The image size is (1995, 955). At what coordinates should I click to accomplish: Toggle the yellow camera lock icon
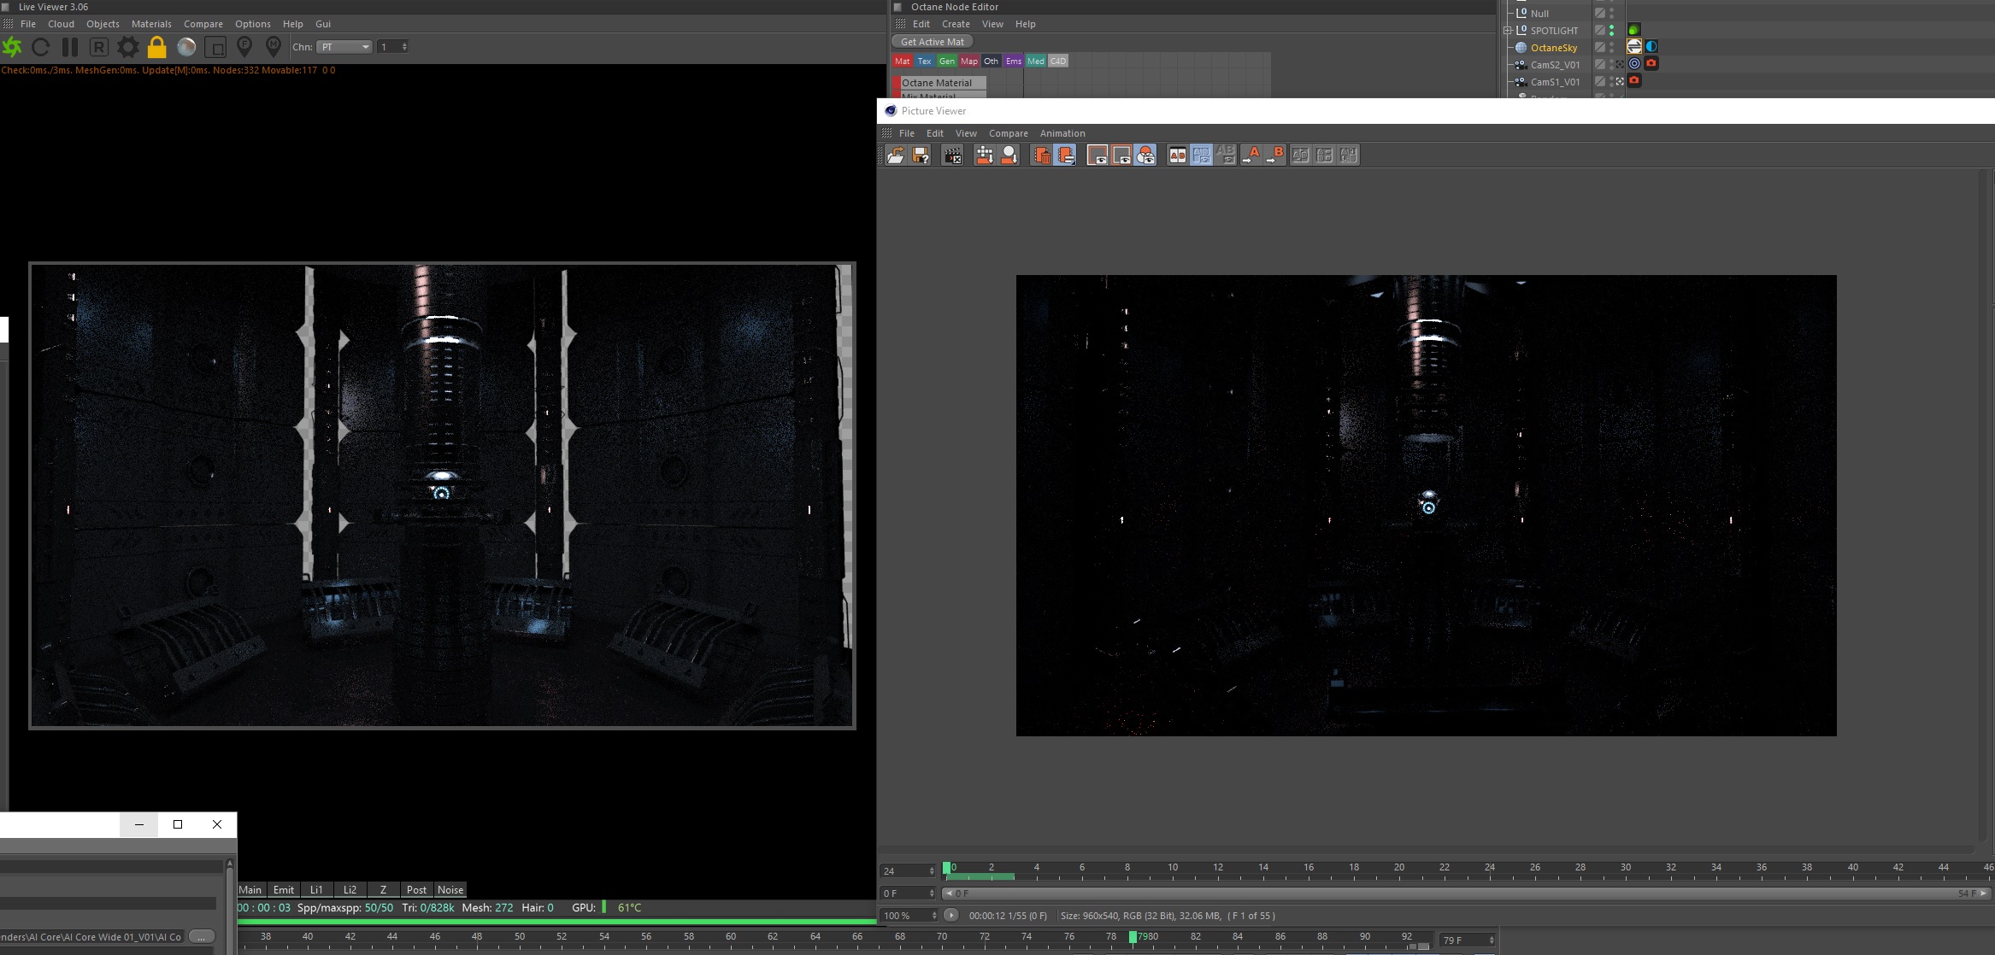click(156, 47)
